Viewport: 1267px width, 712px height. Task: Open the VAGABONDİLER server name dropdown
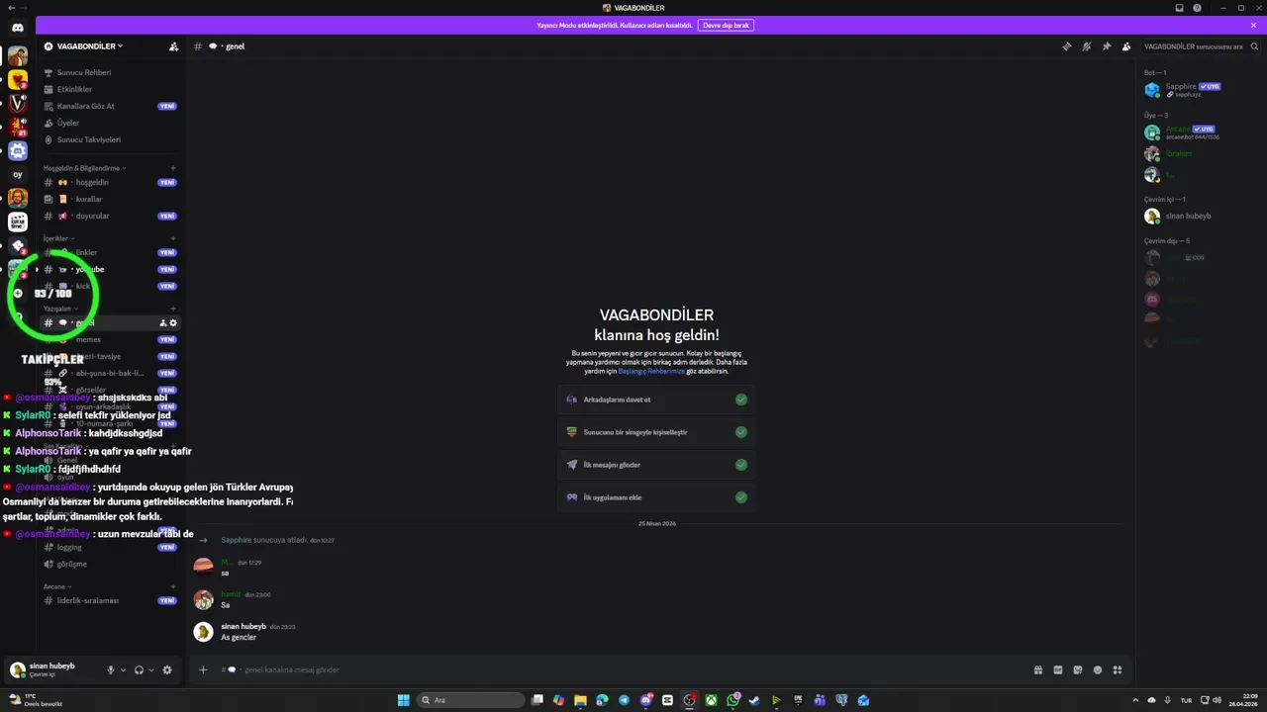coord(90,46)
